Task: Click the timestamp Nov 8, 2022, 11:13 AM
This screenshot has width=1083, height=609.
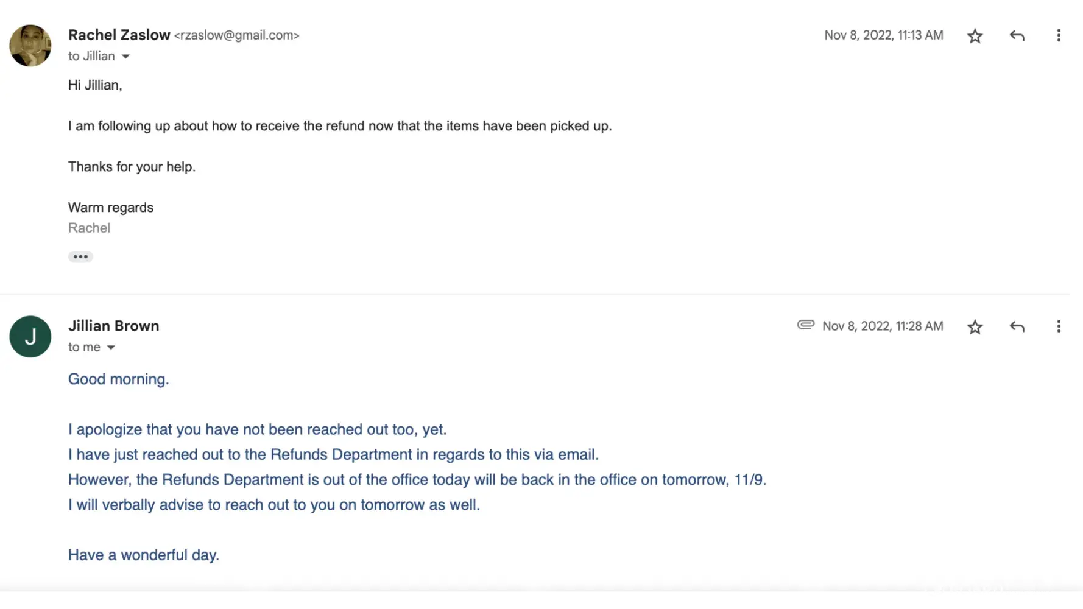Action: (884, 35)
